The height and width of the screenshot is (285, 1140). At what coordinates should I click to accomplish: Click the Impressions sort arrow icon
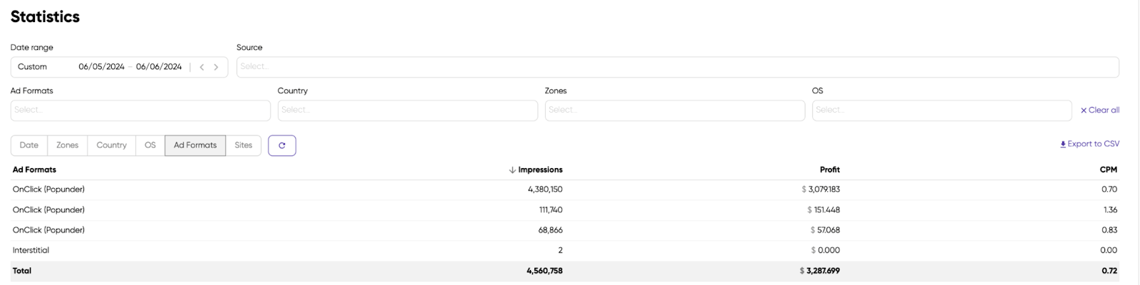[x=512, y=170]
